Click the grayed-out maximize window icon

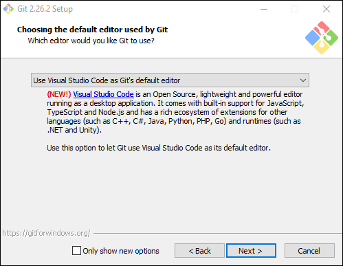tap(295, 9)
